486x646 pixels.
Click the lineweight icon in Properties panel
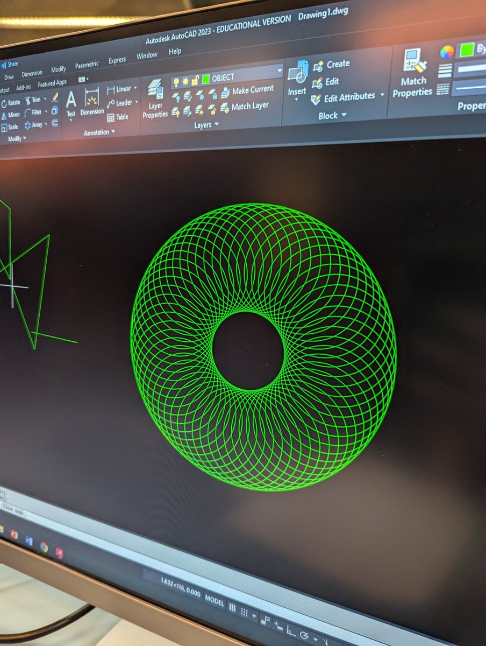pyautogui.click(x=445, y=71)
